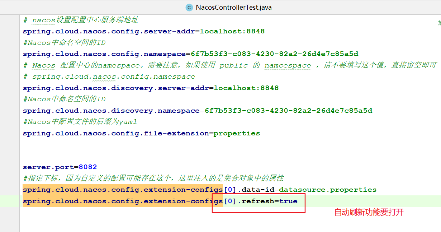Click the namespace ID value after discovery.namespace=
The width and height of the screenshot is (441, 232).
pos(288,111)
